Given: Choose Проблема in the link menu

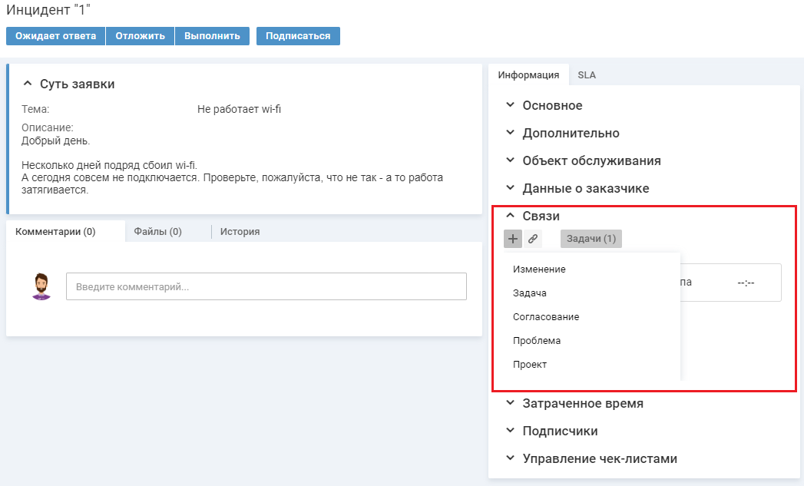Looking at the screenshot, I should tap(537, 341).
